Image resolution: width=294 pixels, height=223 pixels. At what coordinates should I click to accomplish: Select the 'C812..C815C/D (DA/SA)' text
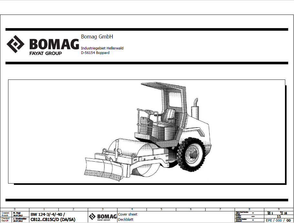coord(53,219)
